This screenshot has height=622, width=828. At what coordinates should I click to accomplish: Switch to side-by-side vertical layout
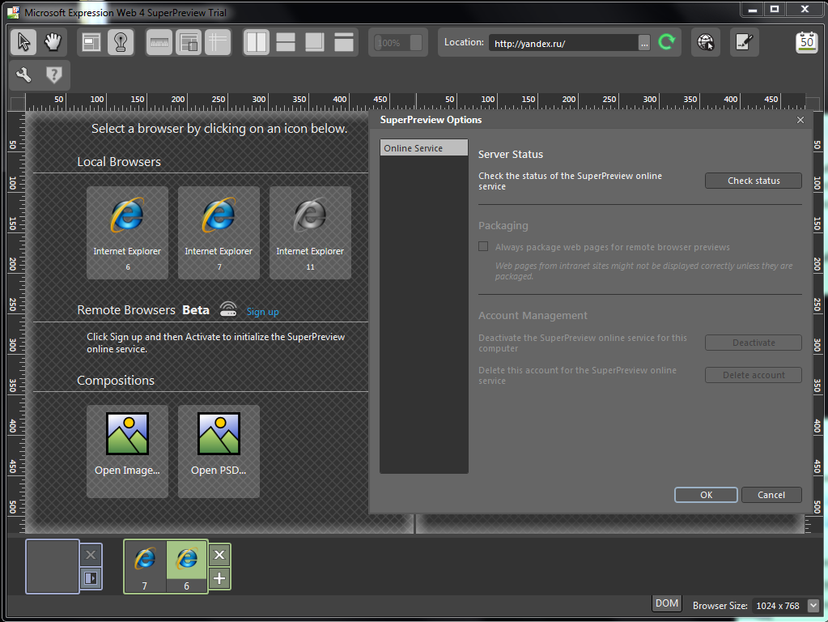tap(257, 42)
